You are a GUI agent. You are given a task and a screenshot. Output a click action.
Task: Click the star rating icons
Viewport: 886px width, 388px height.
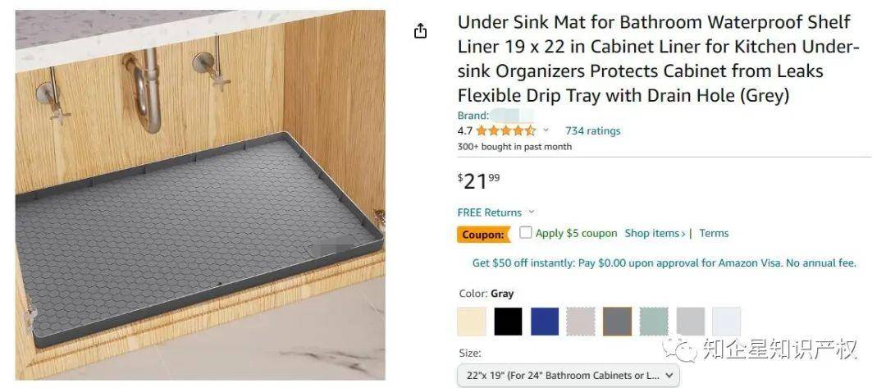(x=505, y=131)
